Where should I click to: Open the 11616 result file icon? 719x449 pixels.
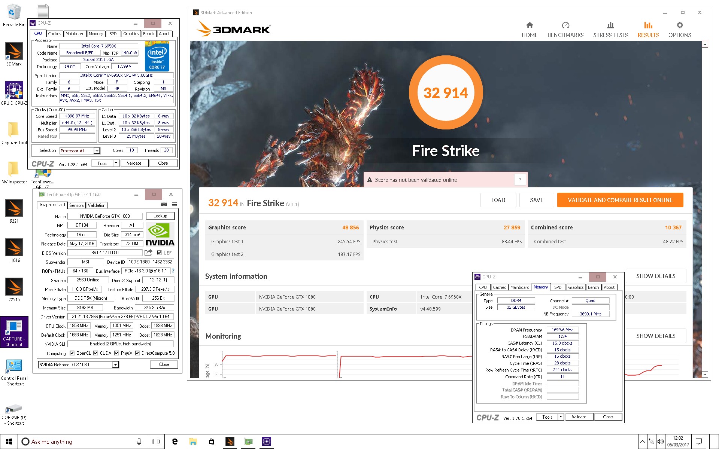click(x=14, y=251)
